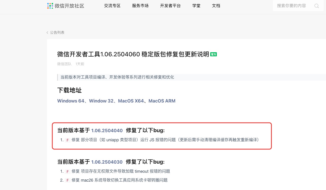326x190 pixels.
Task: Click the F tag before uniapp fix
Action: click(x=68, y=140)
